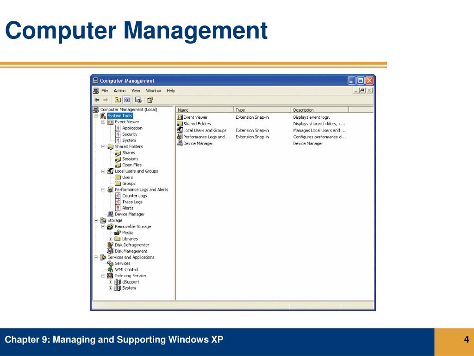Select Computer Management (Local) root node
The image size is (474, 356).
[129, 109]
